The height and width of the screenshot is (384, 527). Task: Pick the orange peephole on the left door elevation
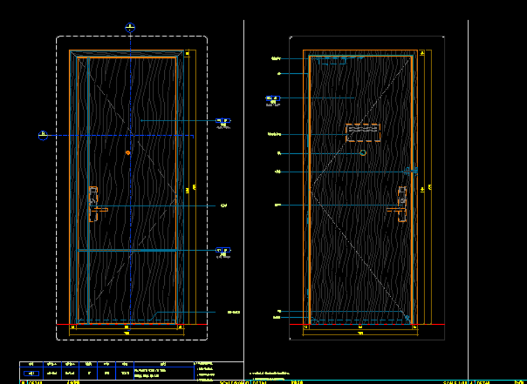point(128,153)
